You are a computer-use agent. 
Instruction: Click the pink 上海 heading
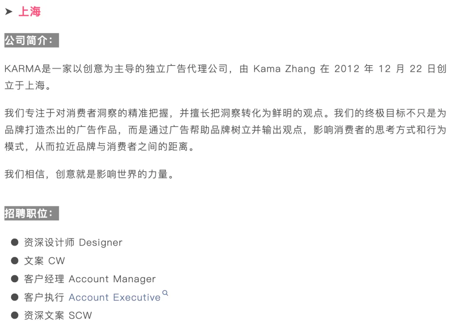pos(30,12)
